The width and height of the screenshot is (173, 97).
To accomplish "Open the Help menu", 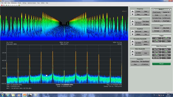I will pos(47,3).
